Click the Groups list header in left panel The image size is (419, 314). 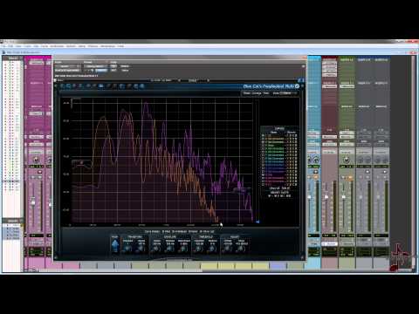[x=13, y=222]
